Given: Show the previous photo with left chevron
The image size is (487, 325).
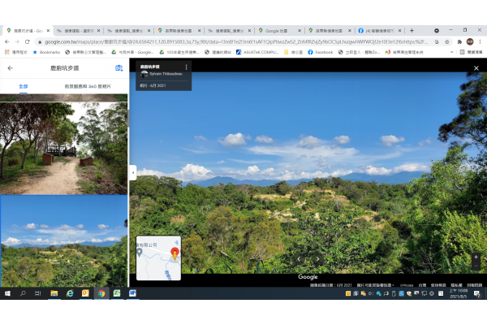Looking at the screenshot, I should click(x=299, y=258).
